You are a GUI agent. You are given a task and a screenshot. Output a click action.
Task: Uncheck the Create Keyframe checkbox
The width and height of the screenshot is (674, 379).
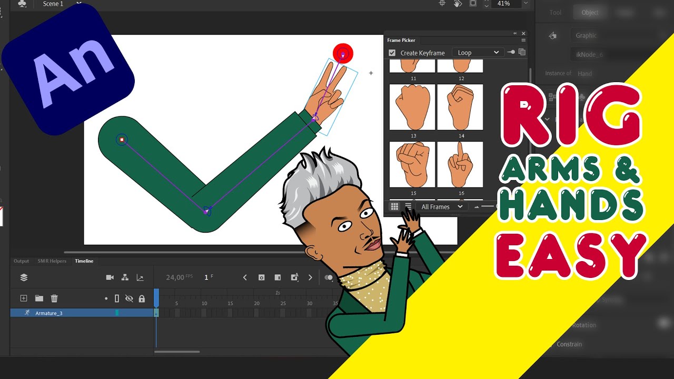[392, 53]
